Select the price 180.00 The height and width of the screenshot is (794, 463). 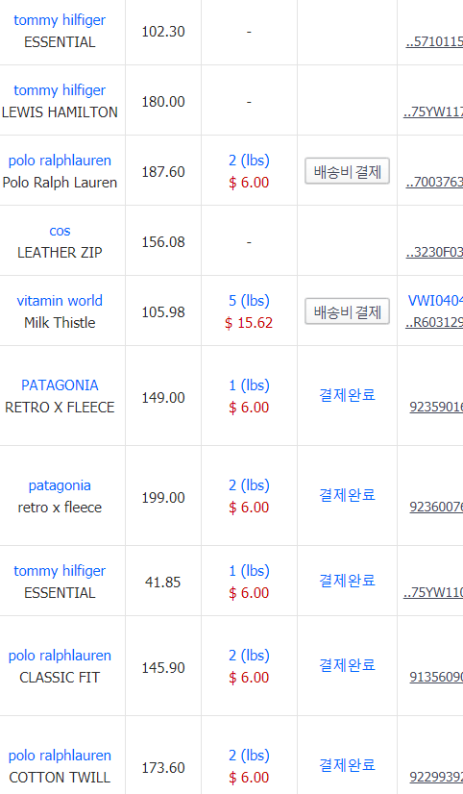pos(163,102)
